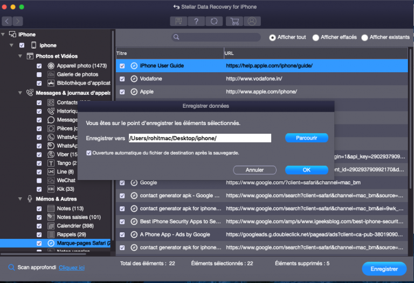Open the user account icon
Viewport: 414px width, 283px height.
pos(251,21)
